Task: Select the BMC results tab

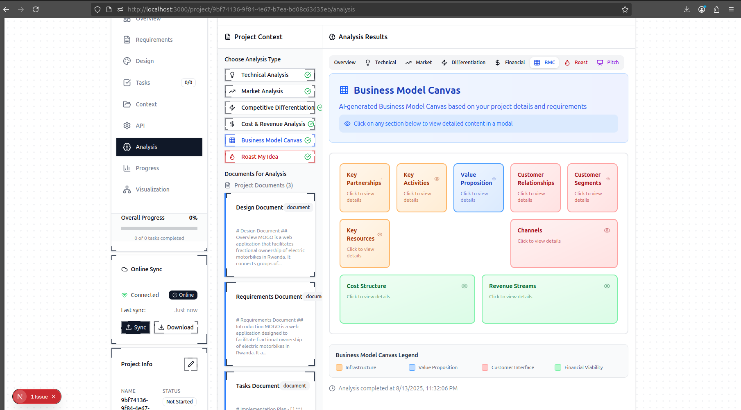Action: click(x=544, y=63)
